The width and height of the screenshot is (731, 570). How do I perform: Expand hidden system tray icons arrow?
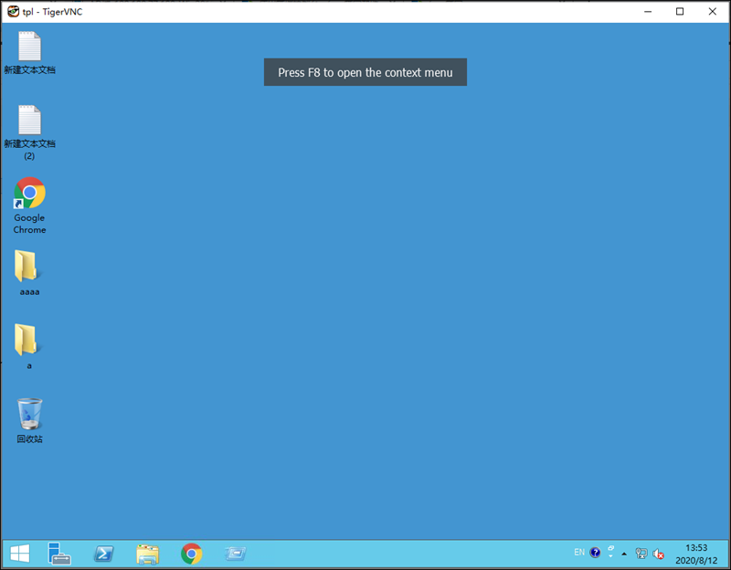(x=625, y=554)
